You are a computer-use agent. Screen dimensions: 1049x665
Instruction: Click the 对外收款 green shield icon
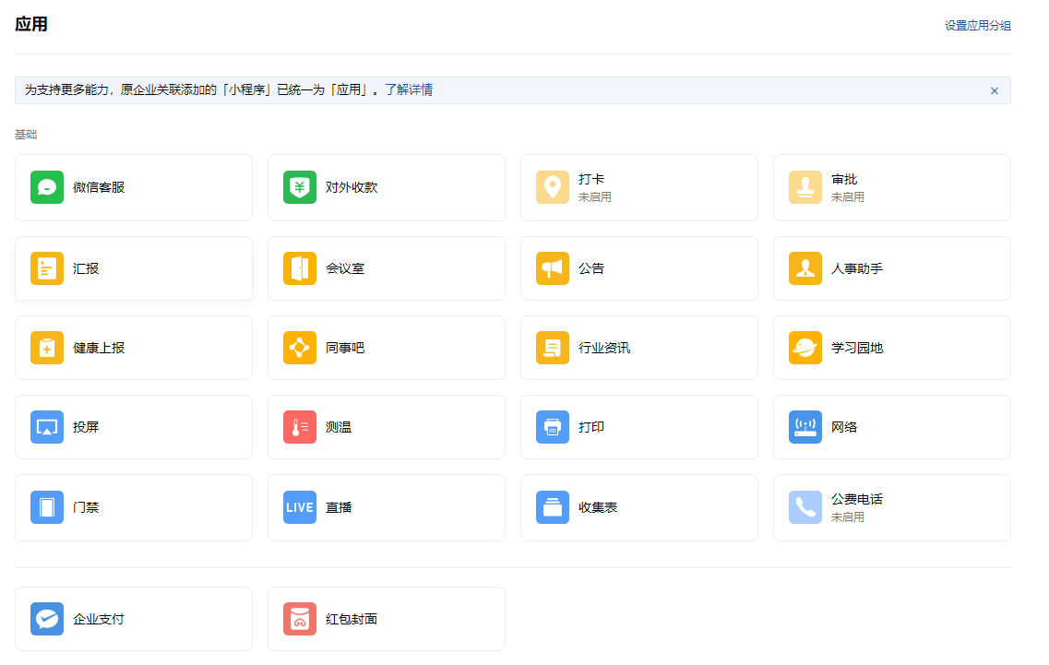[x=300, y=187]
